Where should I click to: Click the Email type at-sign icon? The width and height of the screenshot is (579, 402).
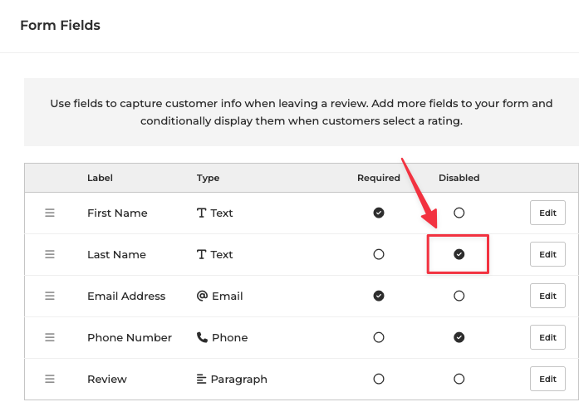point(202,296)
